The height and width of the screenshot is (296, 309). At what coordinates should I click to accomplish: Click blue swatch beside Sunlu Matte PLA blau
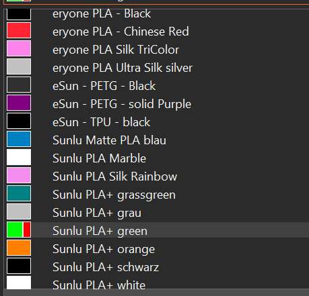click(19, 139)
